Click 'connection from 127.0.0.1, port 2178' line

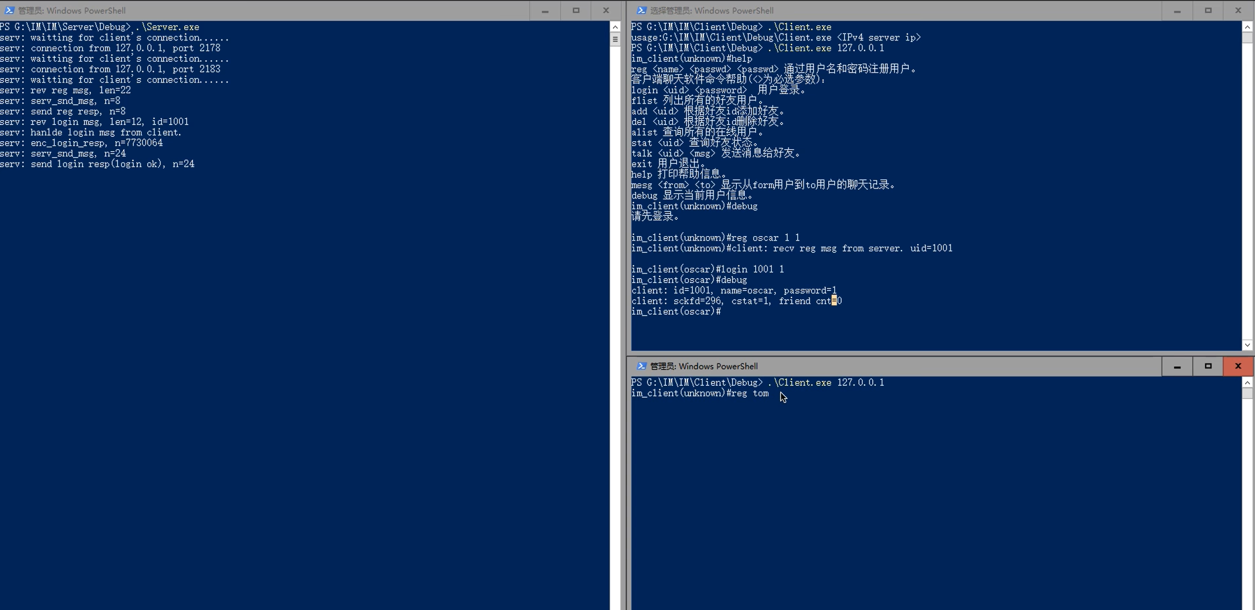coord(110,48)
